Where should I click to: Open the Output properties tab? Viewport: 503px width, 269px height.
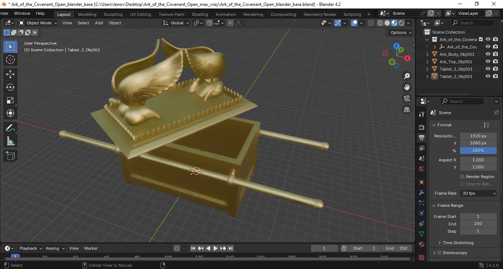coord(421,138)
